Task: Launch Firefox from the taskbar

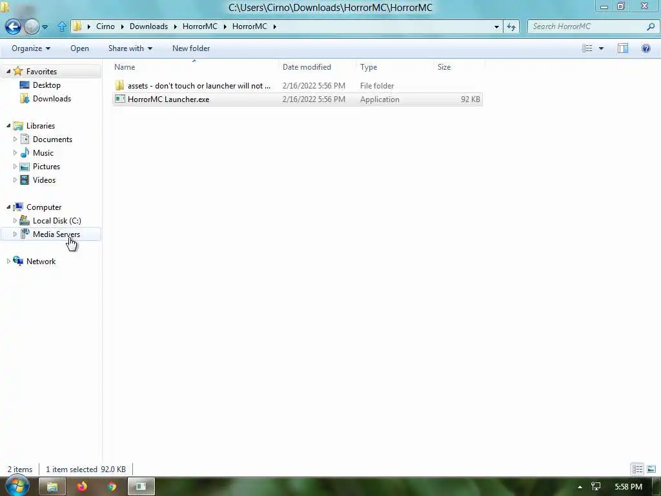Action: click(x=82, y=487)
